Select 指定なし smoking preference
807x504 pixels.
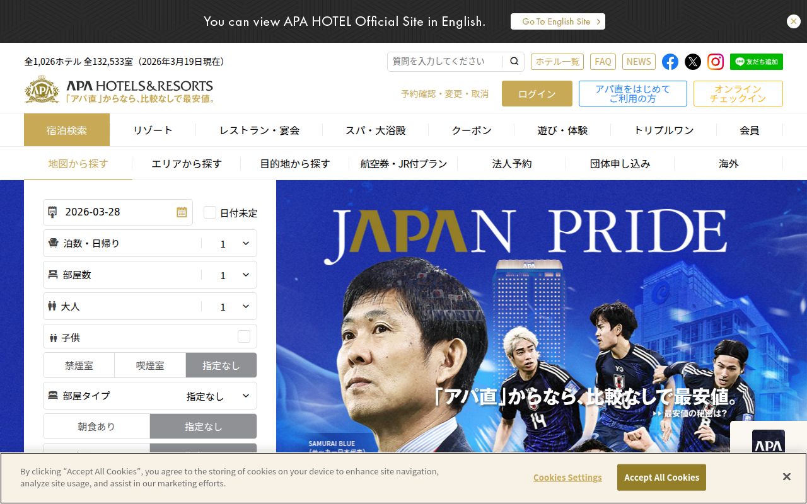[x=221, y=365]
